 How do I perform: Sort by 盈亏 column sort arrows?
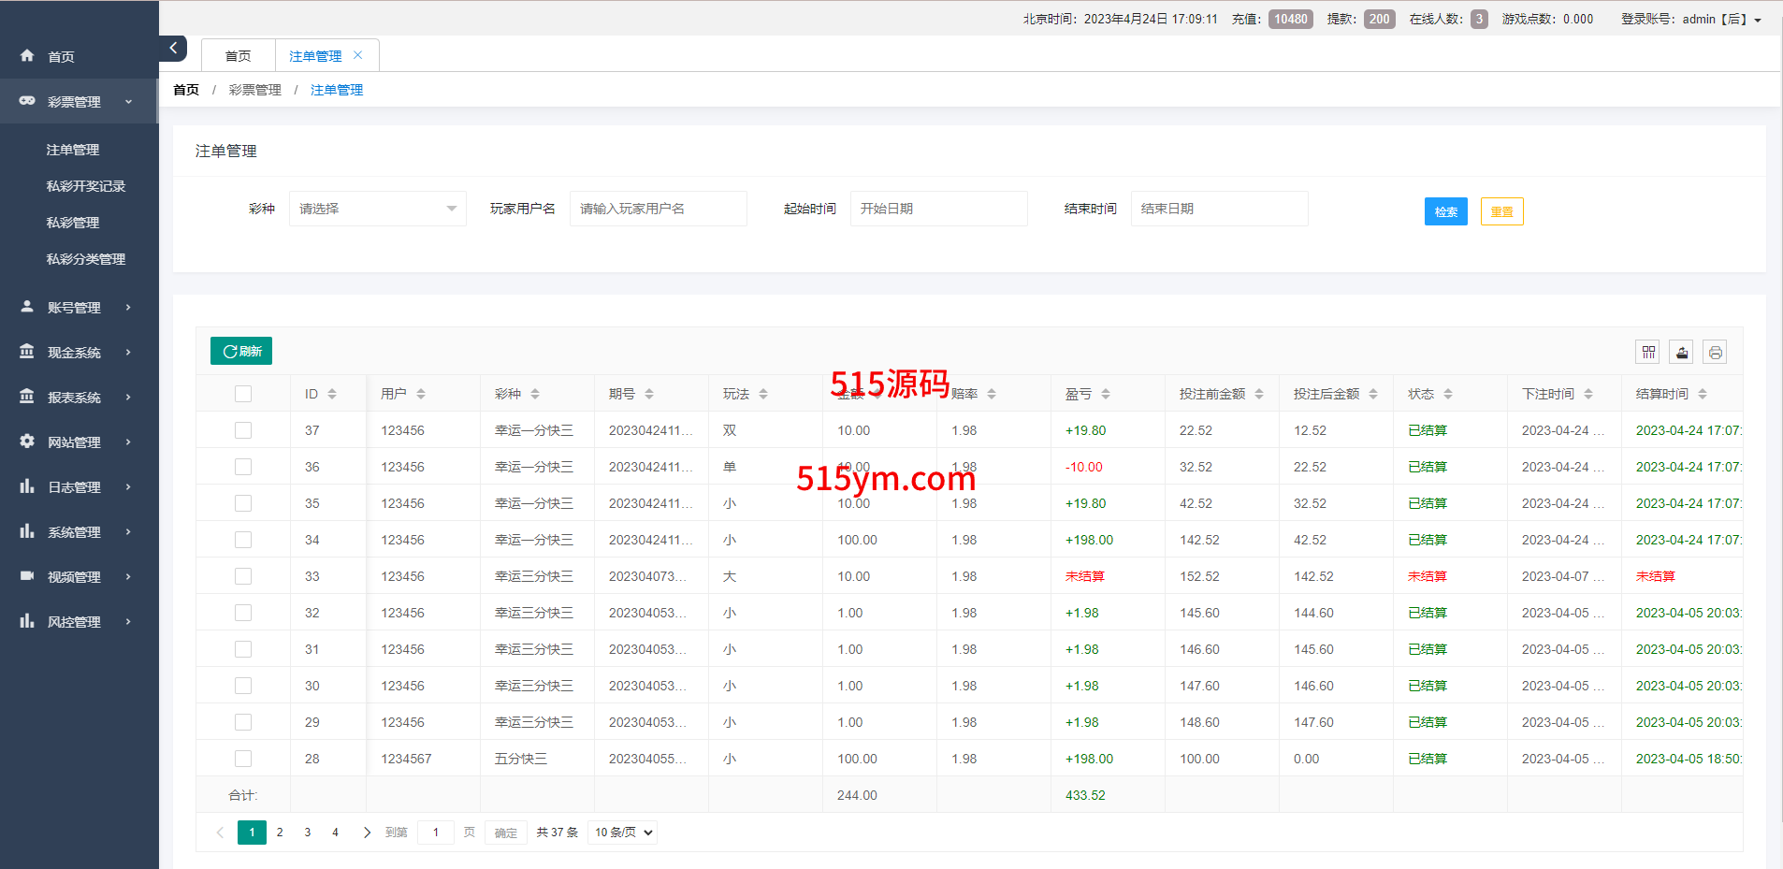point(1106,394)
